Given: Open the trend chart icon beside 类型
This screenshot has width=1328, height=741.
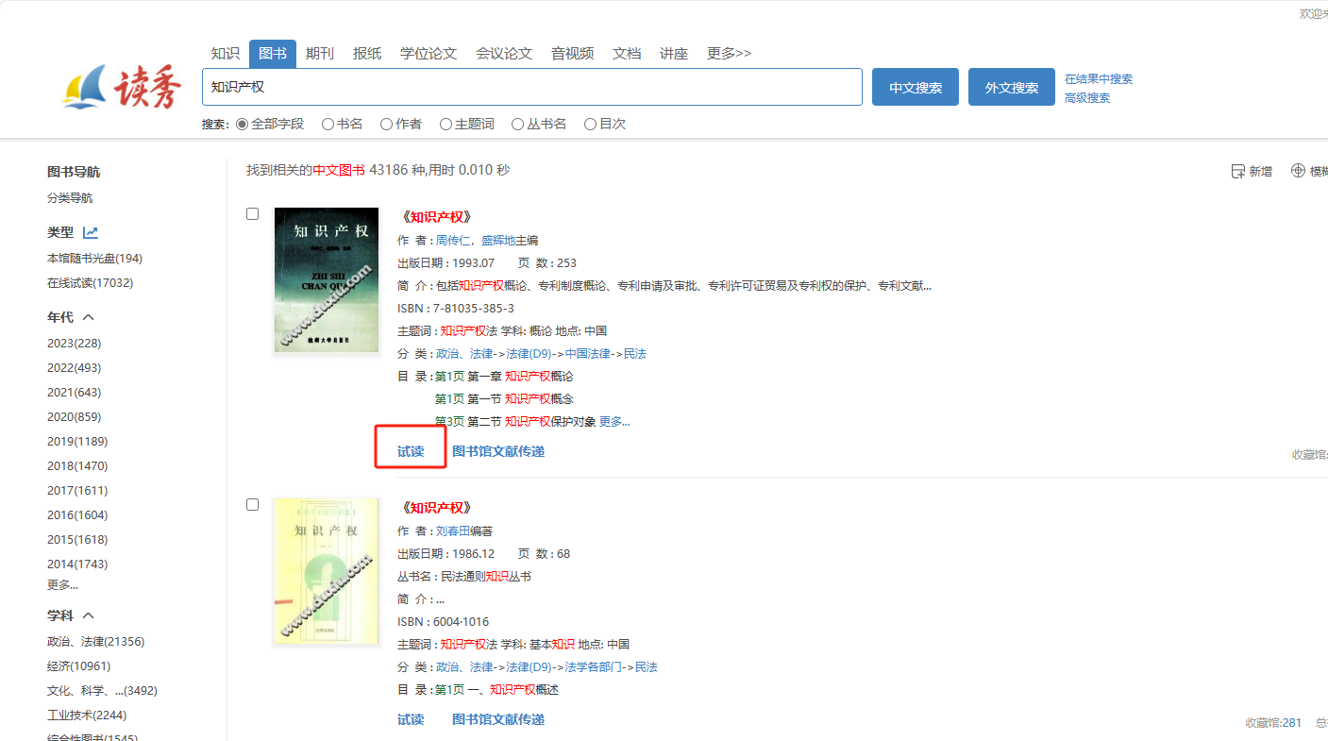Looking at the screenshot, I should pyautogui.click(x=91, y=232).
